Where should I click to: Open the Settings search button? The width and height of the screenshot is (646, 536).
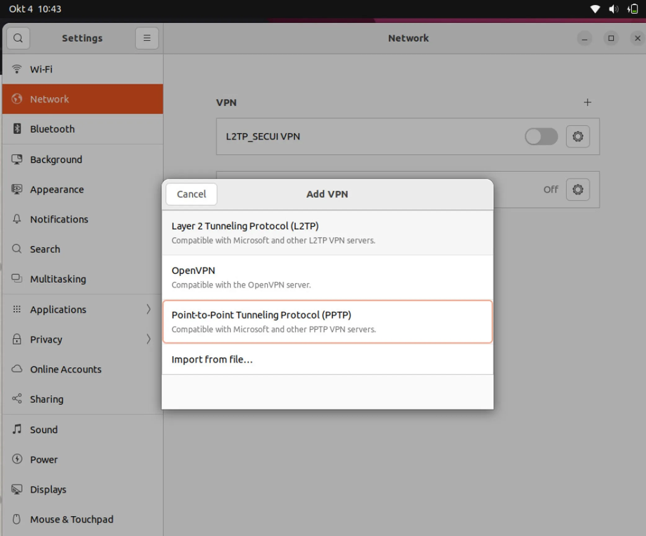click(x=18, y=38)
